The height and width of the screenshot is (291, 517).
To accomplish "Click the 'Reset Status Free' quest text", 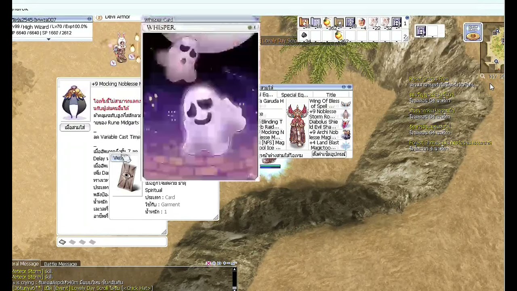I will click(429, 79).
